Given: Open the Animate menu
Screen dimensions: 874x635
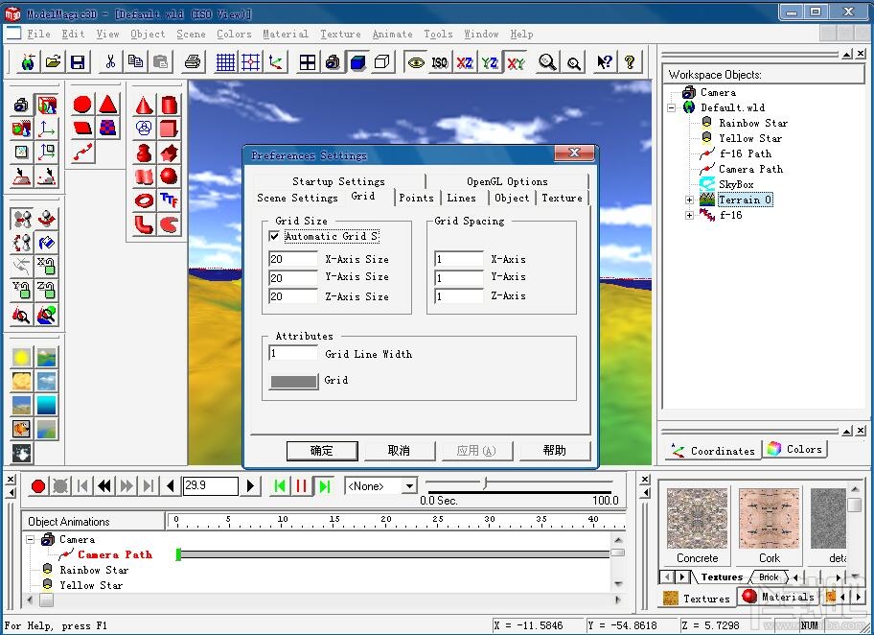Looking at the screenshot, I should click(392, 34).
